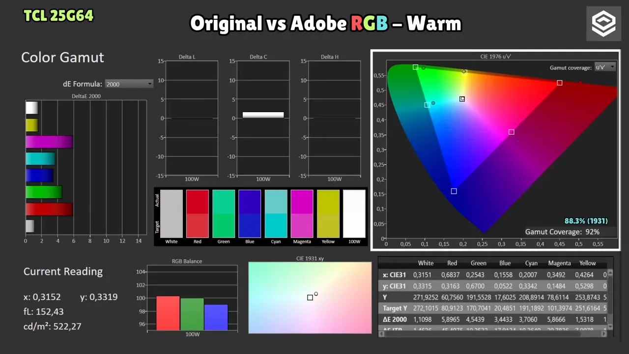Click the Magenta color swatch
Image resolution: width=629 pixels, height=354 pixels.
(x=302, y=214)
